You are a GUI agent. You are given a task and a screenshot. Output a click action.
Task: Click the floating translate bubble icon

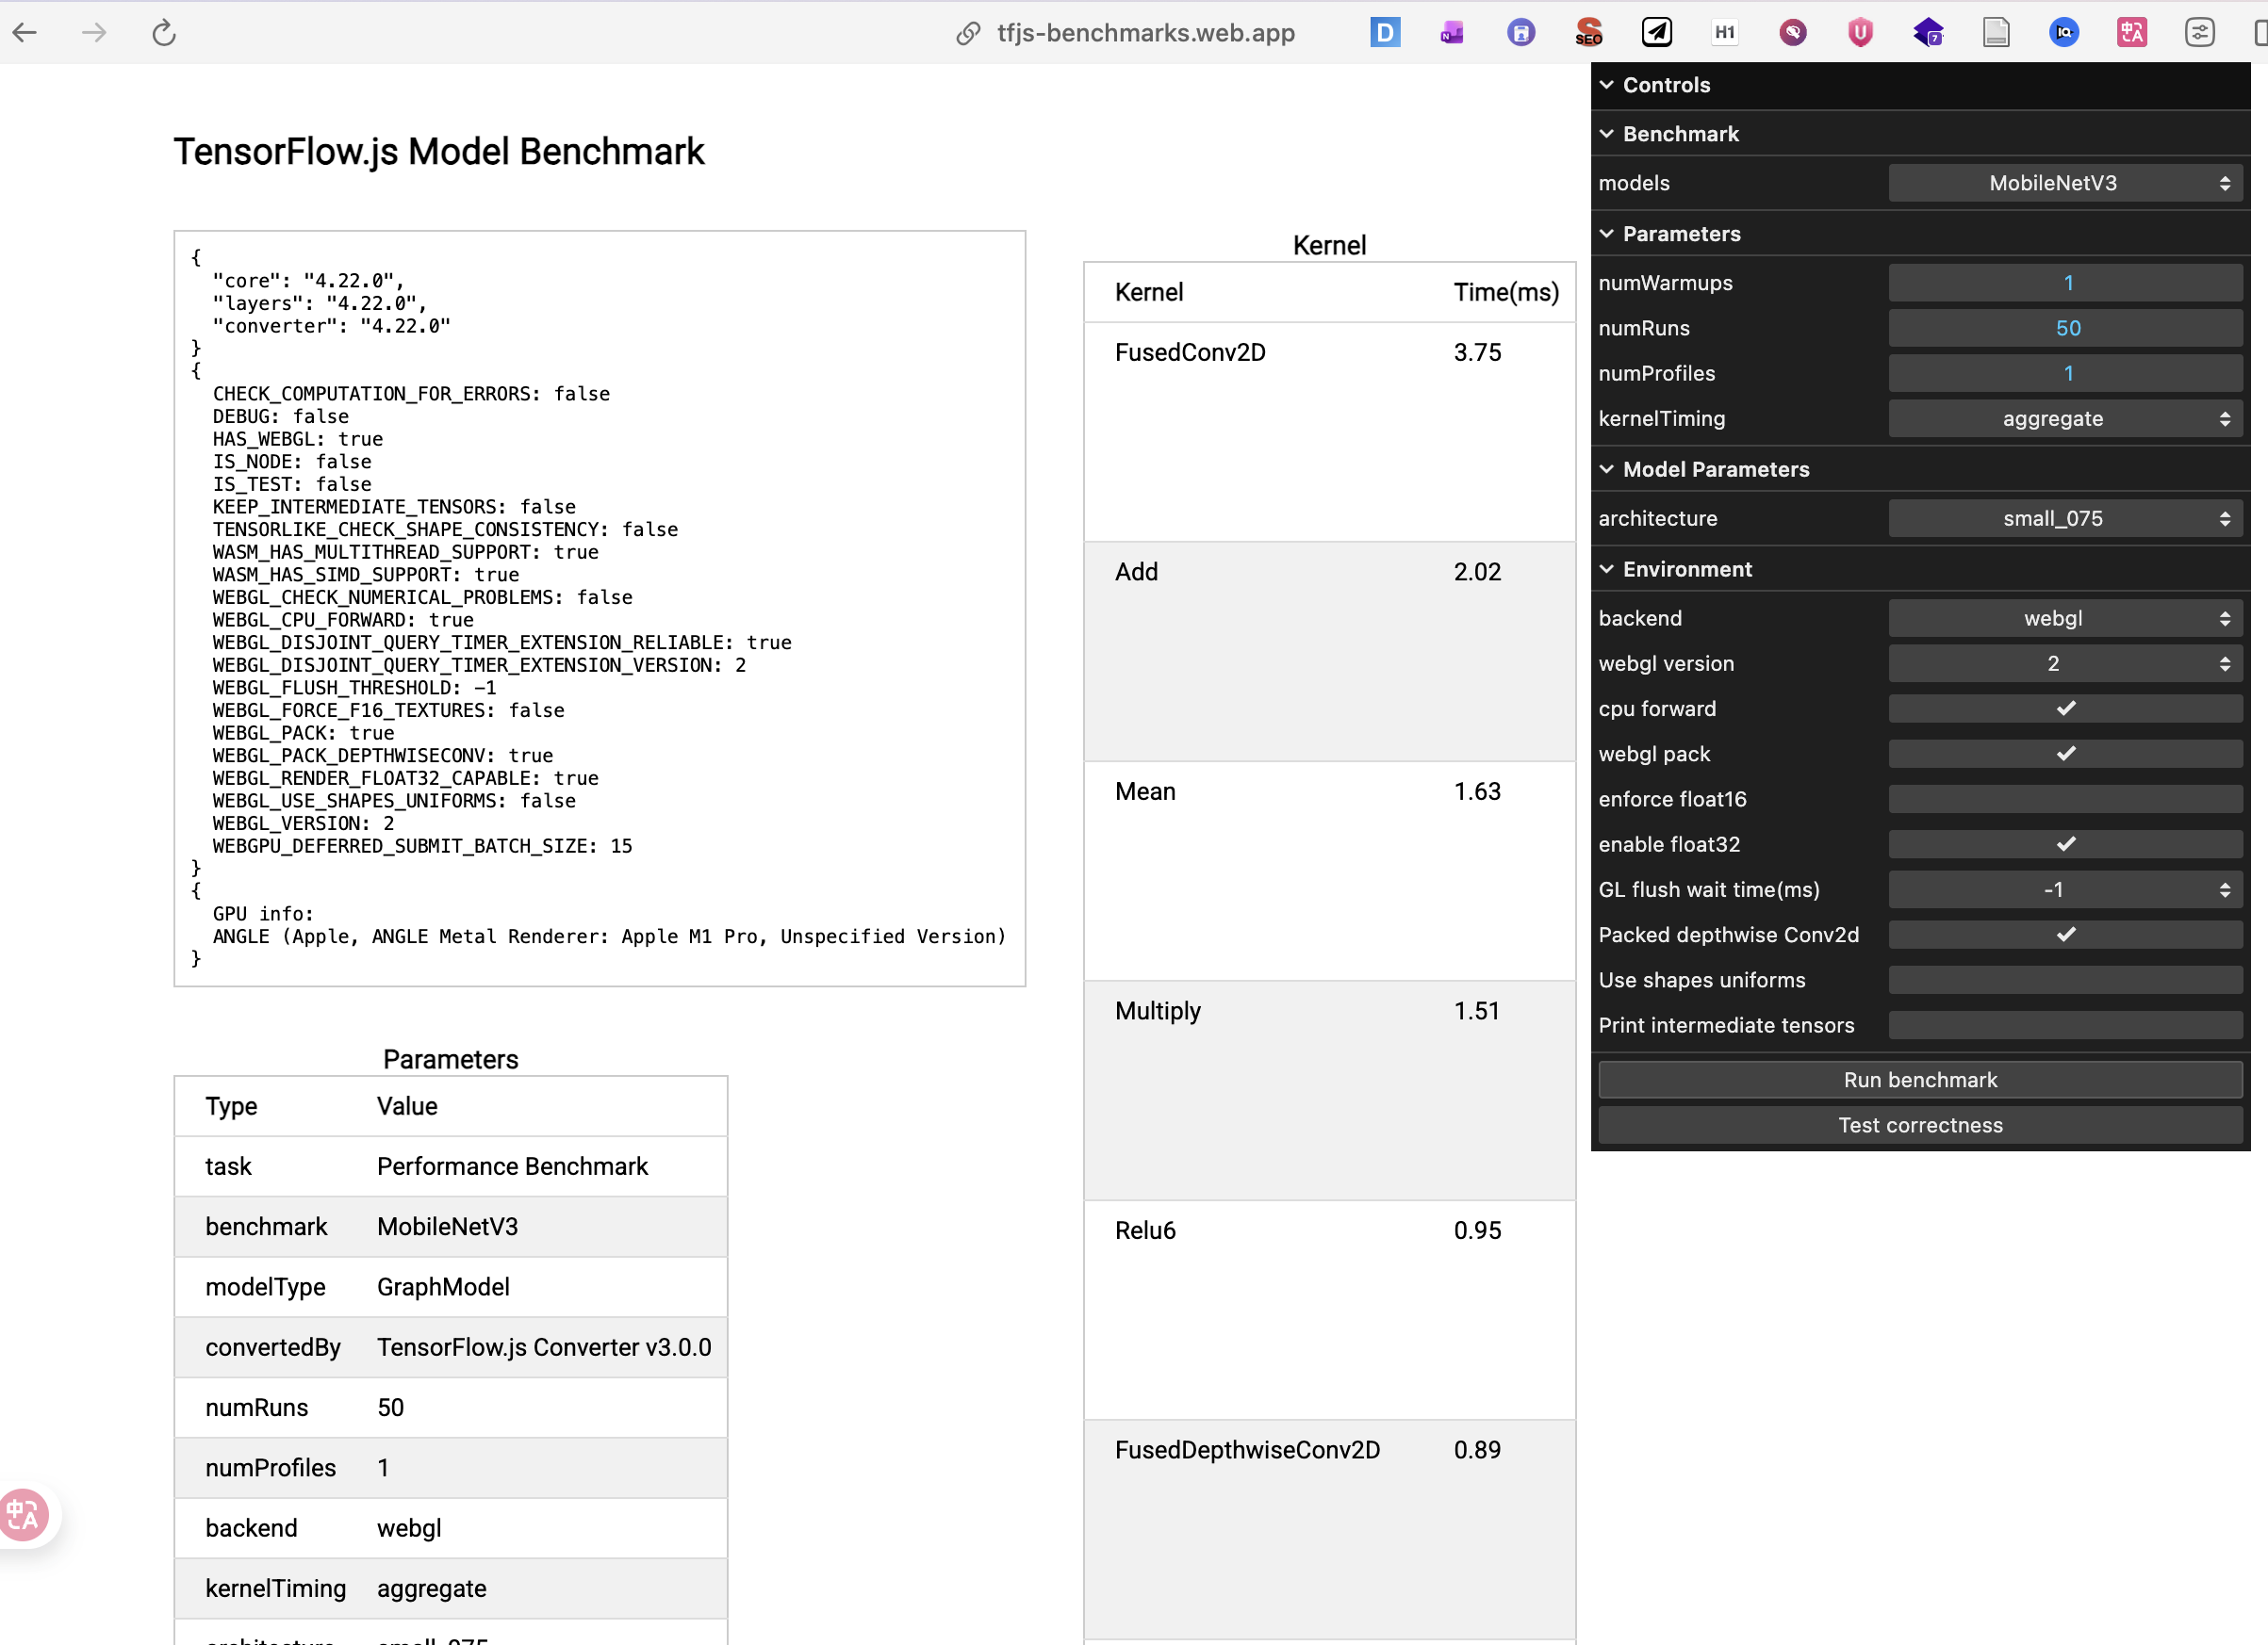[x=24, y=1515]
